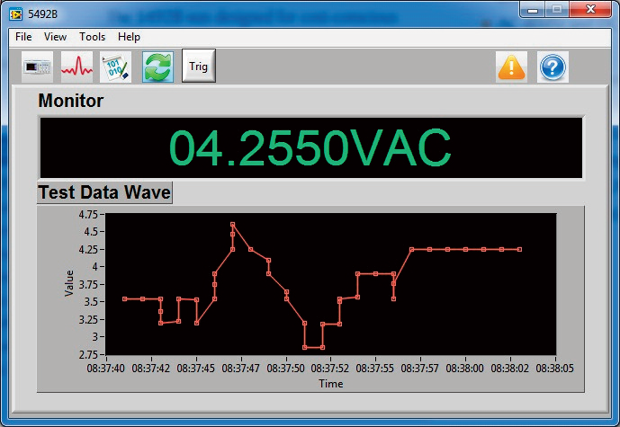
Task: Click the yellow warning triangle icon
Action: click(x=511, y=67)
